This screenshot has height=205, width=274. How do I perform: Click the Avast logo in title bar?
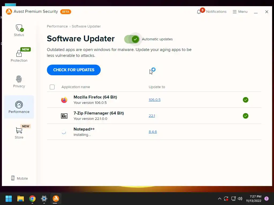pyautogui.click(x=9, y=12)
